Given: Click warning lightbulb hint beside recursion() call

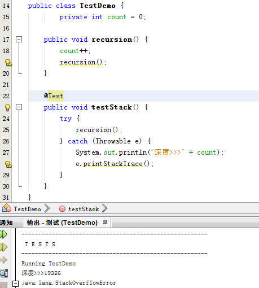Looking at the screenshot, I should pyautogui.click(x=8, y=63).
